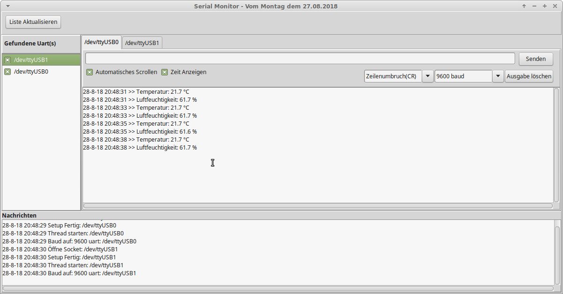Open the 9600 baud rate dropdown arrow
Viewport: 563px width, 294px height.
point(498,76)
